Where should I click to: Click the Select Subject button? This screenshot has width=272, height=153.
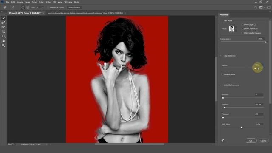(x=74, y=8)
